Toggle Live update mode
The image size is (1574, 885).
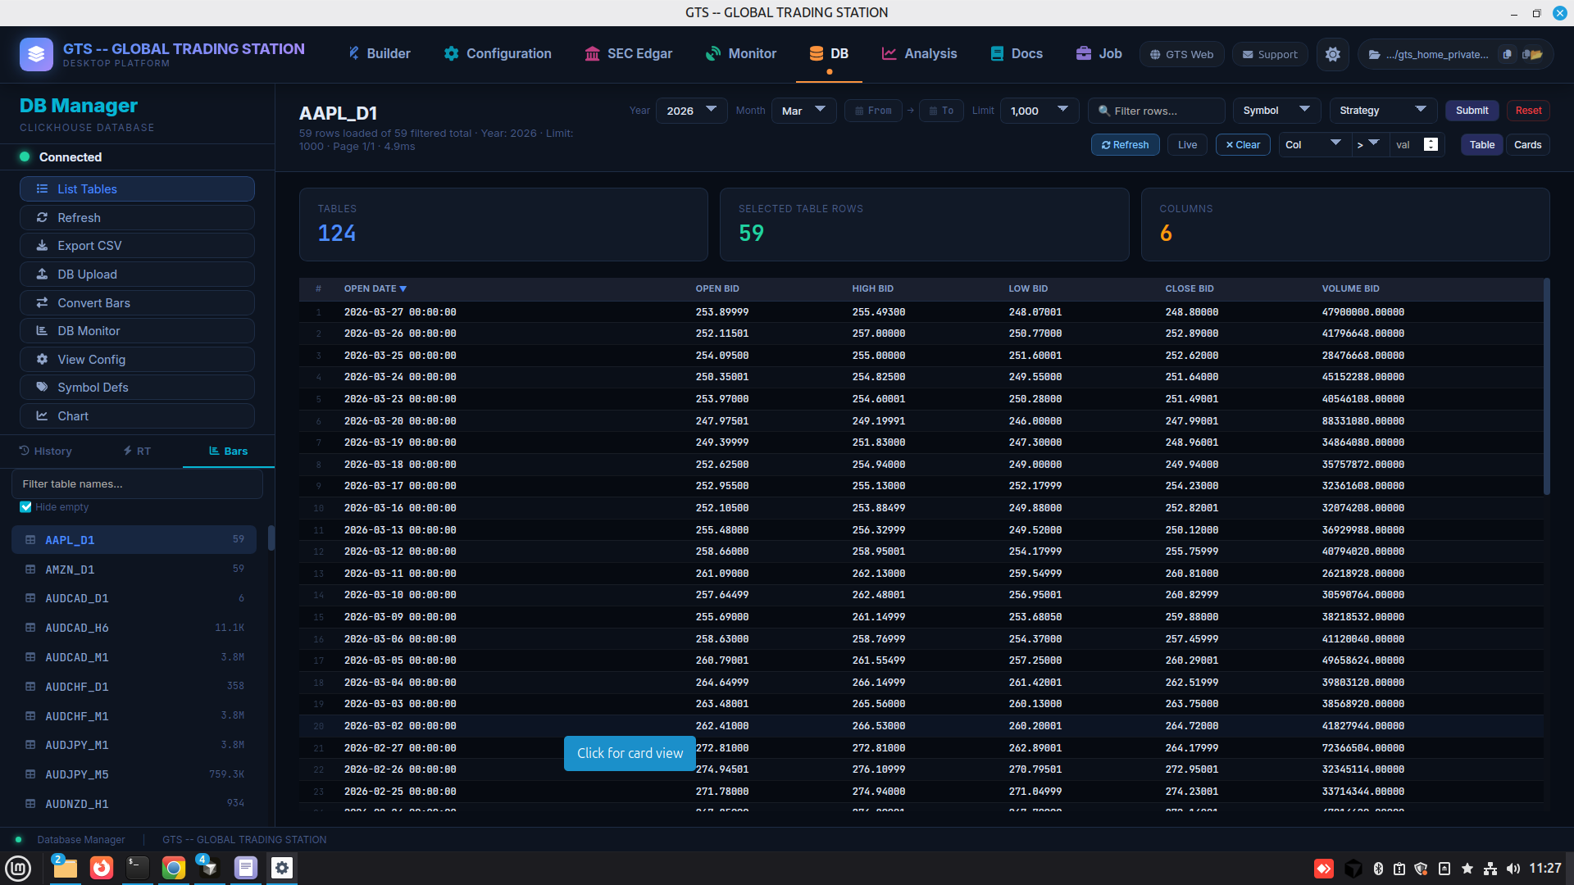coord(1187,145)
